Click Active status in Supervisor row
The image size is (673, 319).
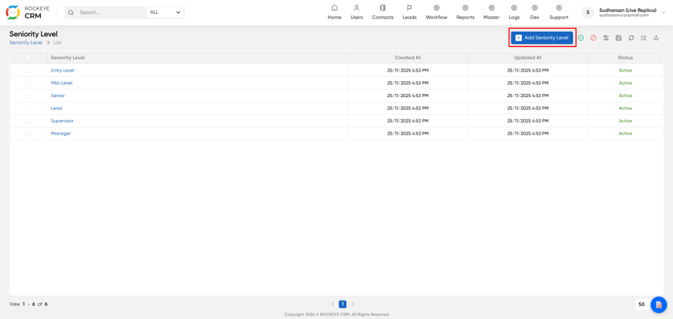coord(626,121)
